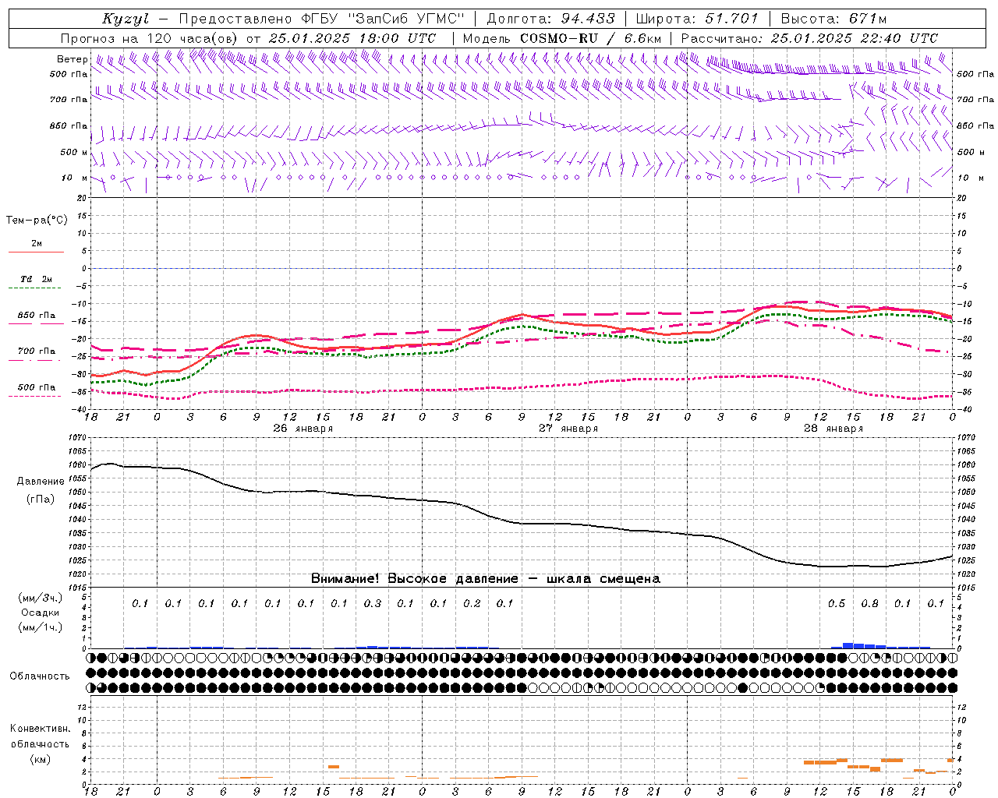Click the (мм/1ч.) precipitation label
This screenshot has width=998, height=798.
41,627
